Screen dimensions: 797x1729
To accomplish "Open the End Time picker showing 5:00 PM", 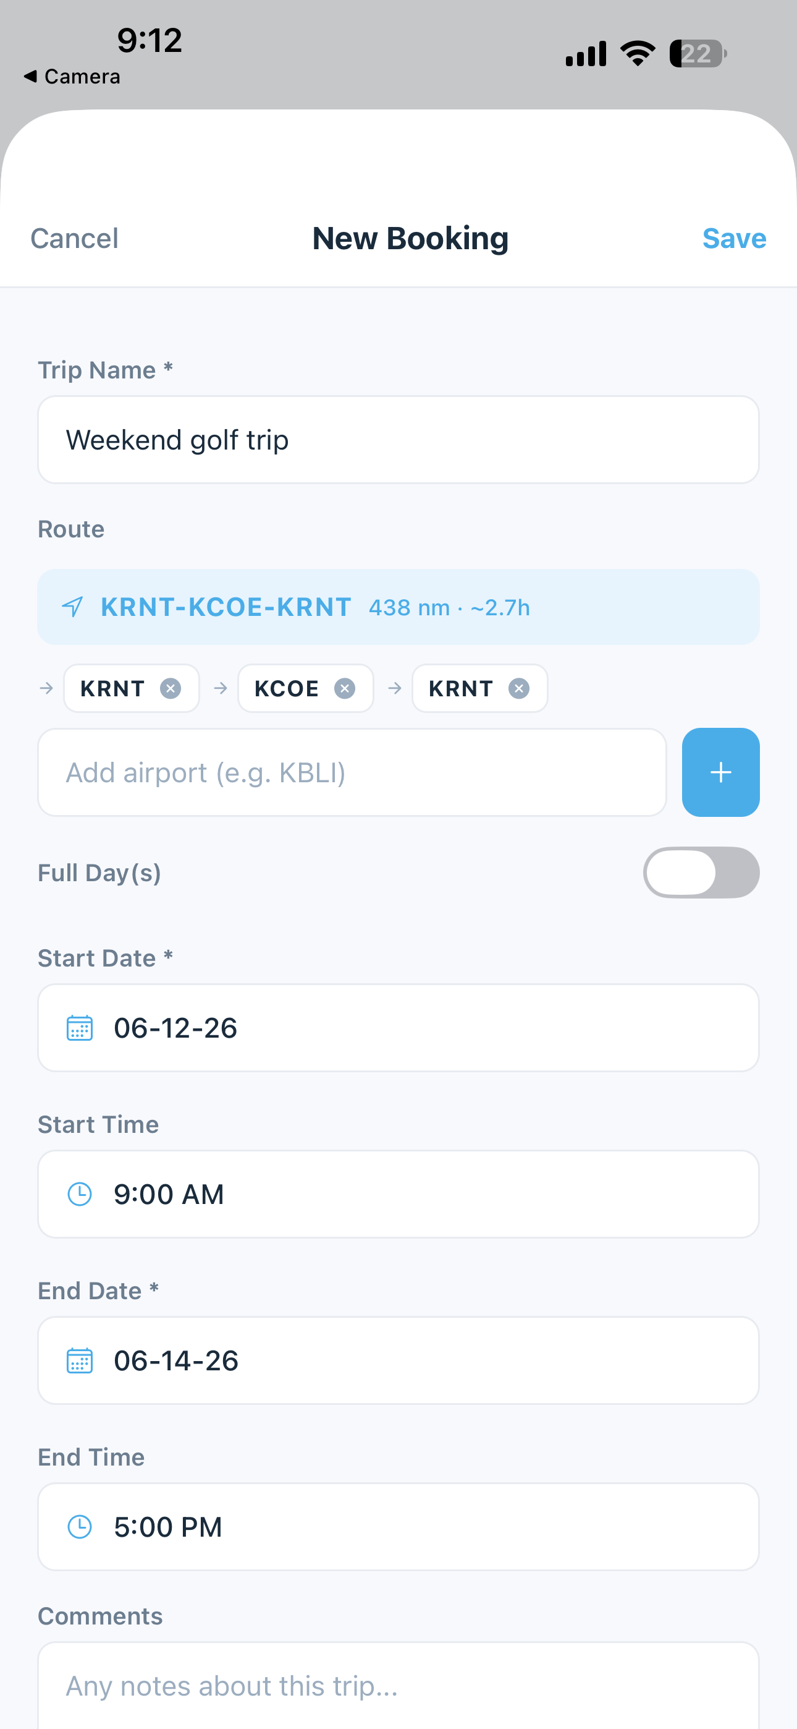I will click(x=398, y=1526).
